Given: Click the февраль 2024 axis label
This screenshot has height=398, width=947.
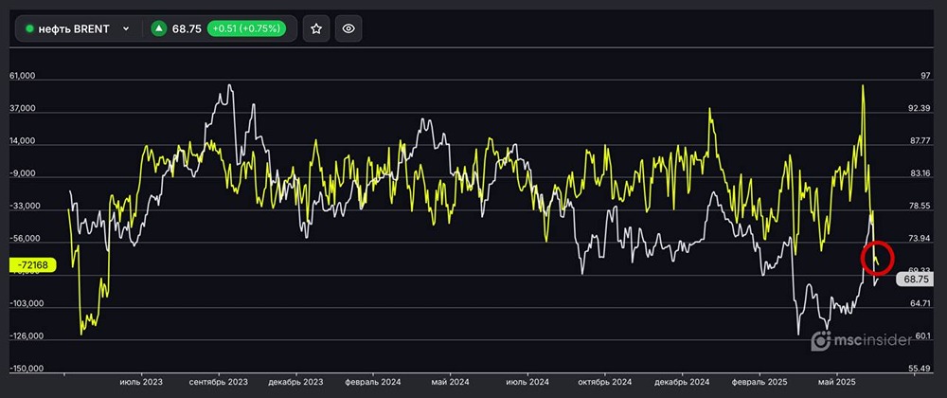Looking at the screenshot, I should pyautogui.click(x=372, y=382).
